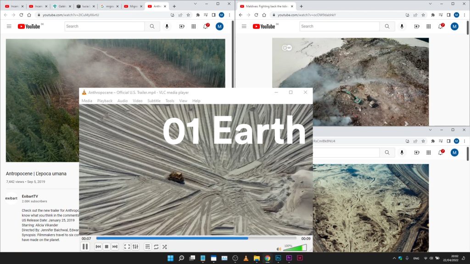Toggle side panel in Maldives Chrome window
This screenshot has width=470, height=264.
pyautogui.click(x=449, y=15)
